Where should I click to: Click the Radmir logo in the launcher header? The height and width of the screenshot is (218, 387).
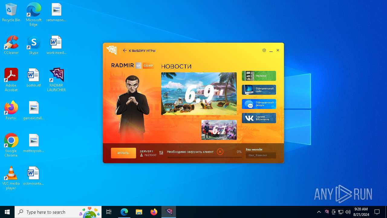(112, 50)
